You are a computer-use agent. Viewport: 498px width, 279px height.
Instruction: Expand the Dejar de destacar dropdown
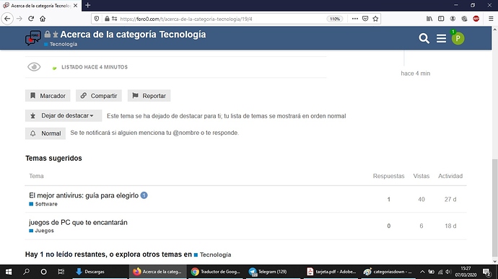(x=64, y=116)
